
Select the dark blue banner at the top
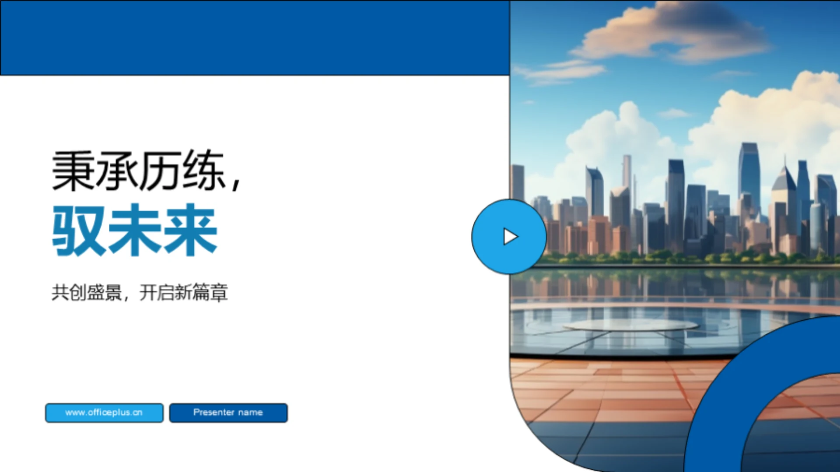(x=254, y=37)
